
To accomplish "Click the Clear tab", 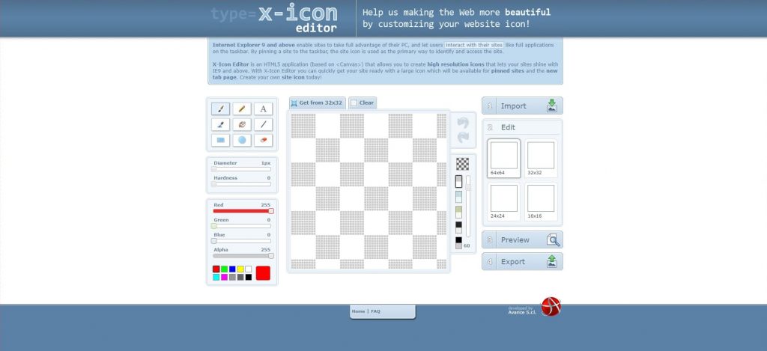I will click(363, 103).
